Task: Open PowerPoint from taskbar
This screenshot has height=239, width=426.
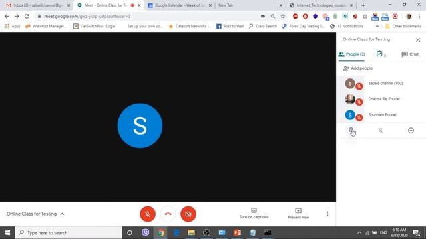Action: coord(237,233)
